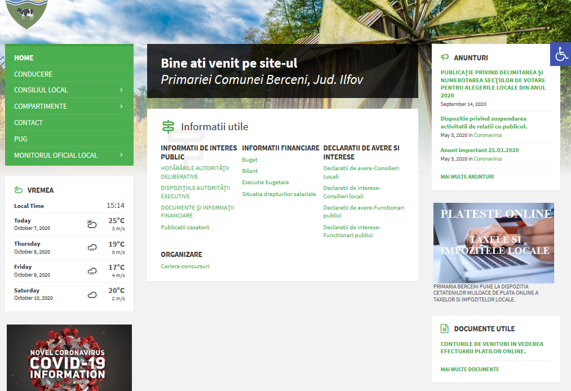Screen dimensions: 571x391
Task: Open the Buget financial link
Action: click(250, 160)
